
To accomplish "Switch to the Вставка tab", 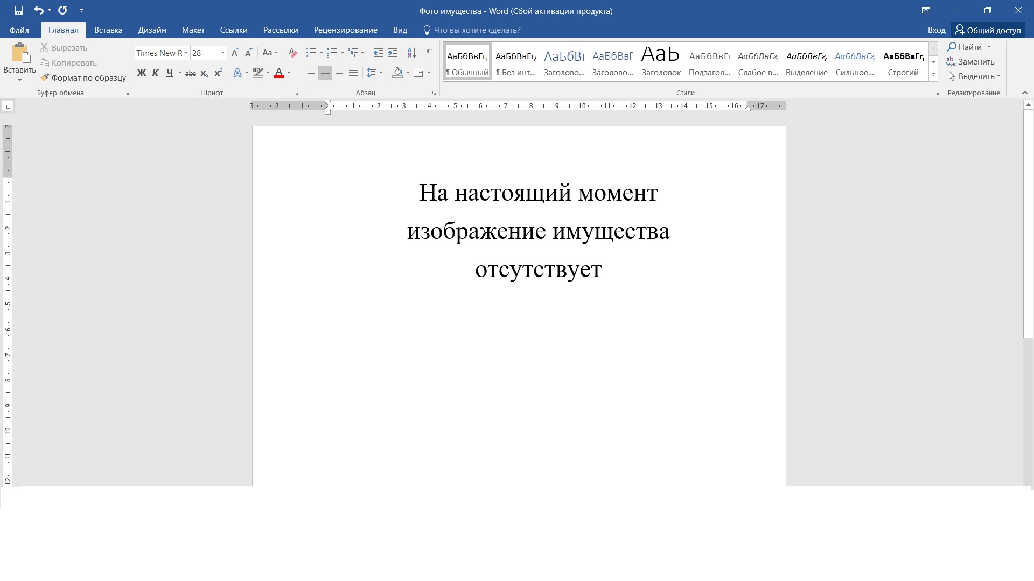I will pos(108,30).
